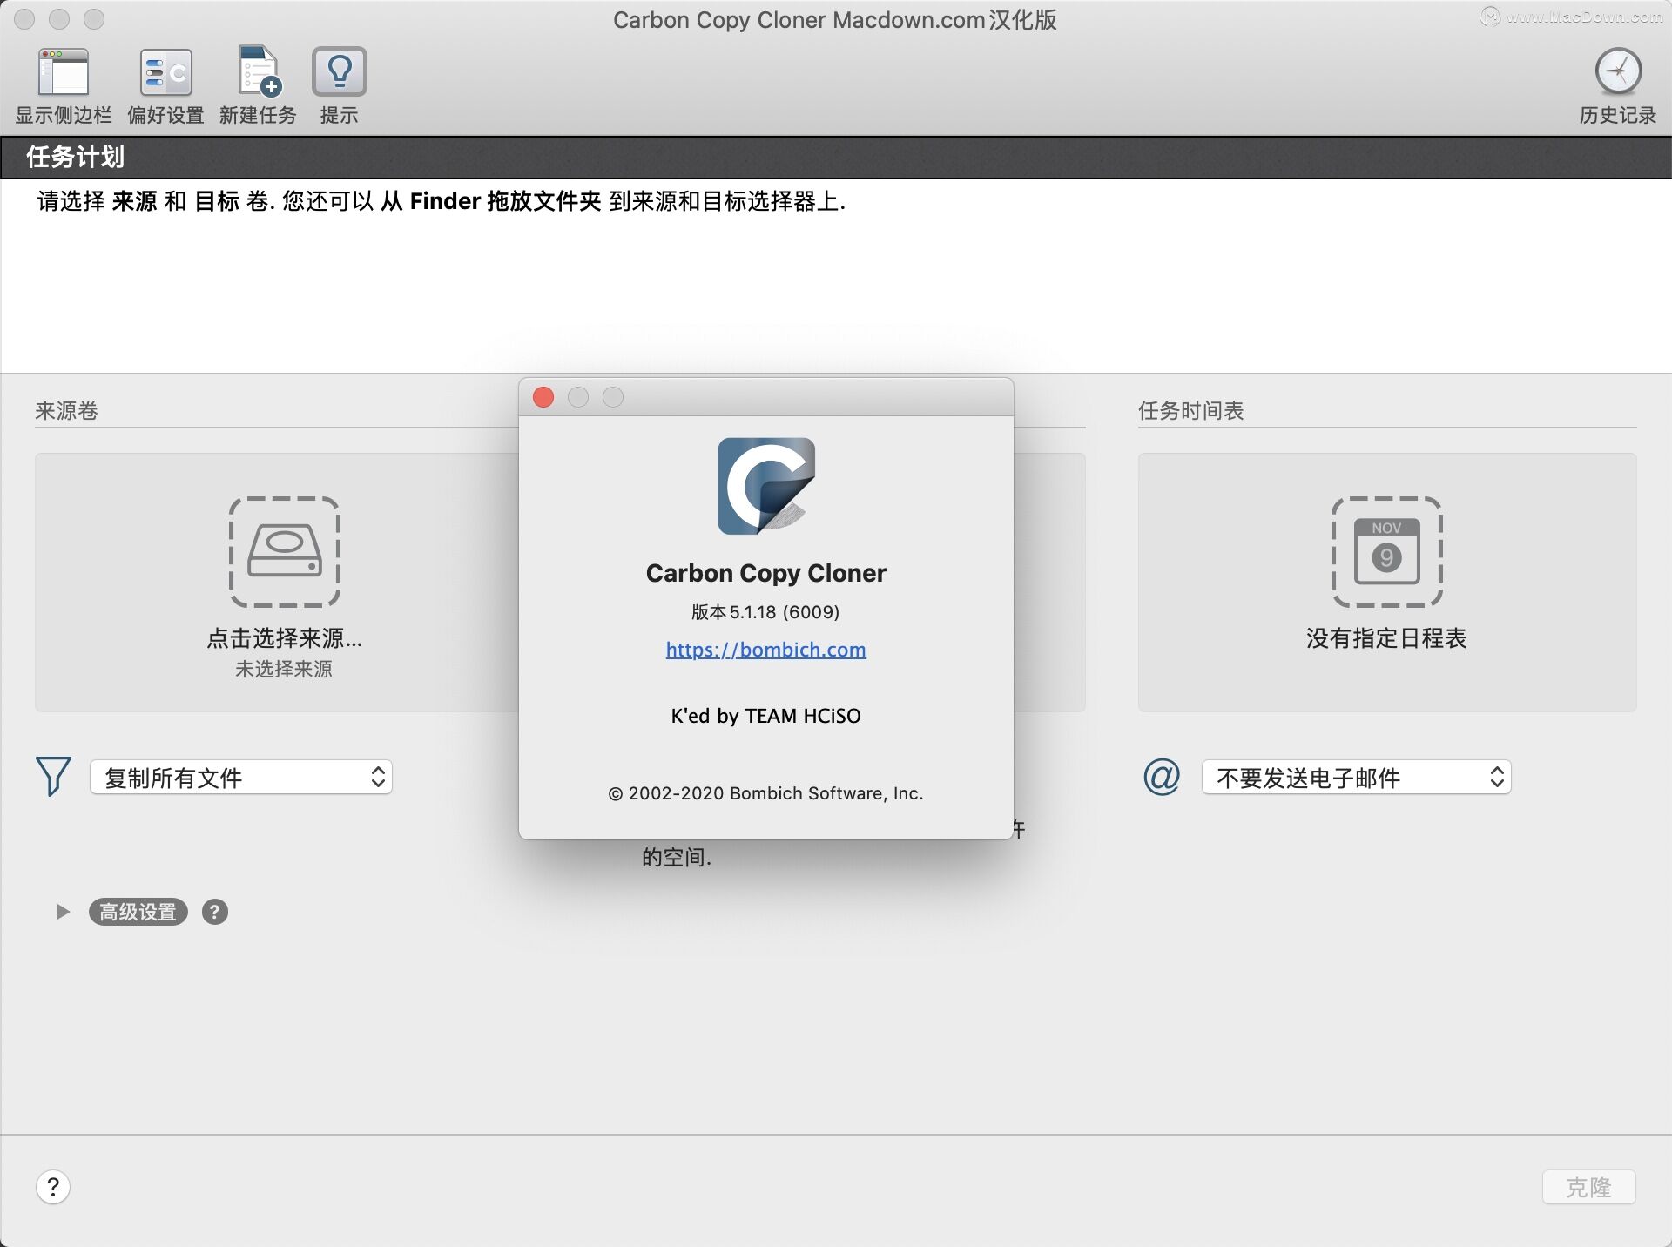Open the 复制所有文件 filter dropdown
The height and width of the screenshot is (1247, 1672).
point(241,778)
